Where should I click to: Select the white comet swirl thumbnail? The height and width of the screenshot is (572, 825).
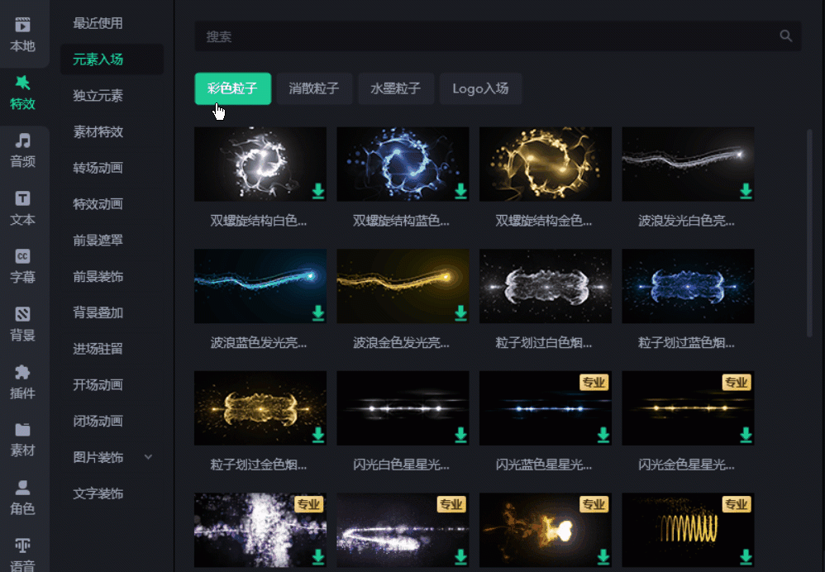pyautogui.click(x=403, y=530)
